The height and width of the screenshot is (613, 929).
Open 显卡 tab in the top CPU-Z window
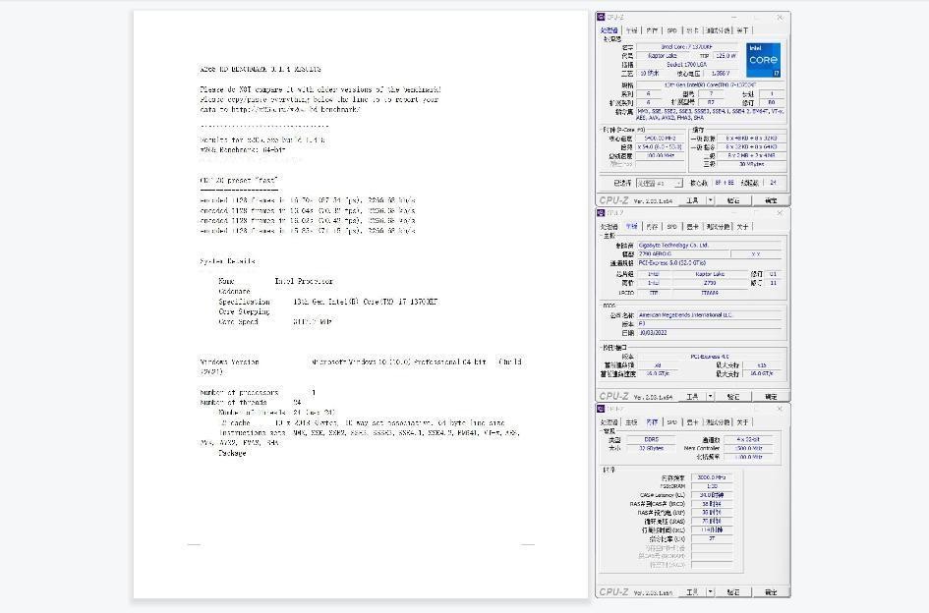[692, 30]
